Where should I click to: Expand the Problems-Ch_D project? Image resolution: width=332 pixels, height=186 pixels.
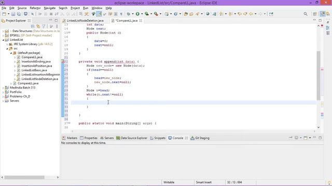coord(3,97)
